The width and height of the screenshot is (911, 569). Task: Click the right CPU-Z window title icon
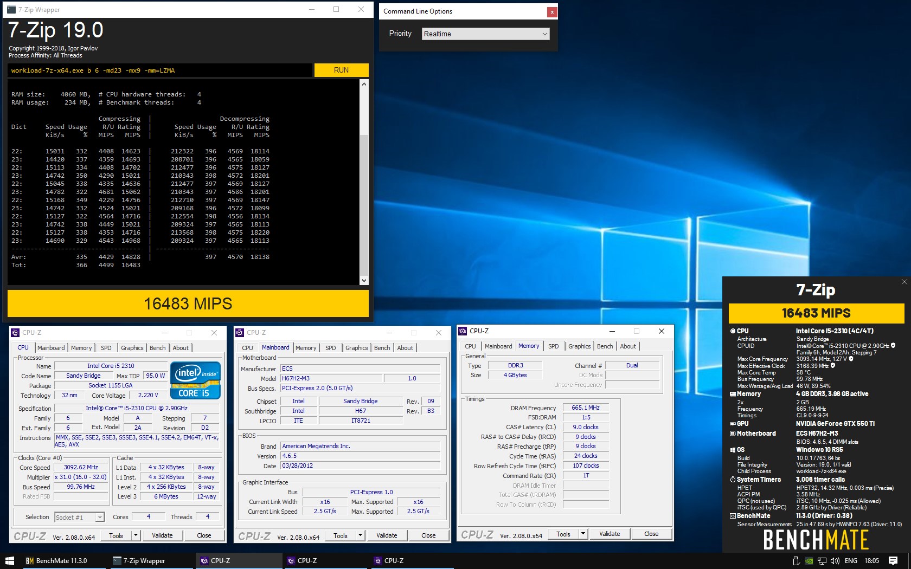[x=463, y=331]
